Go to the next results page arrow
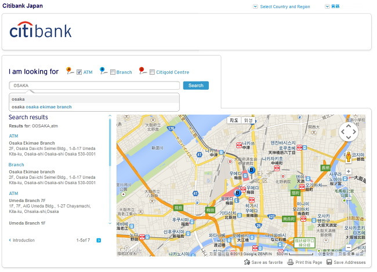This screenshot has width=377, height=272. tap(99, 240)
